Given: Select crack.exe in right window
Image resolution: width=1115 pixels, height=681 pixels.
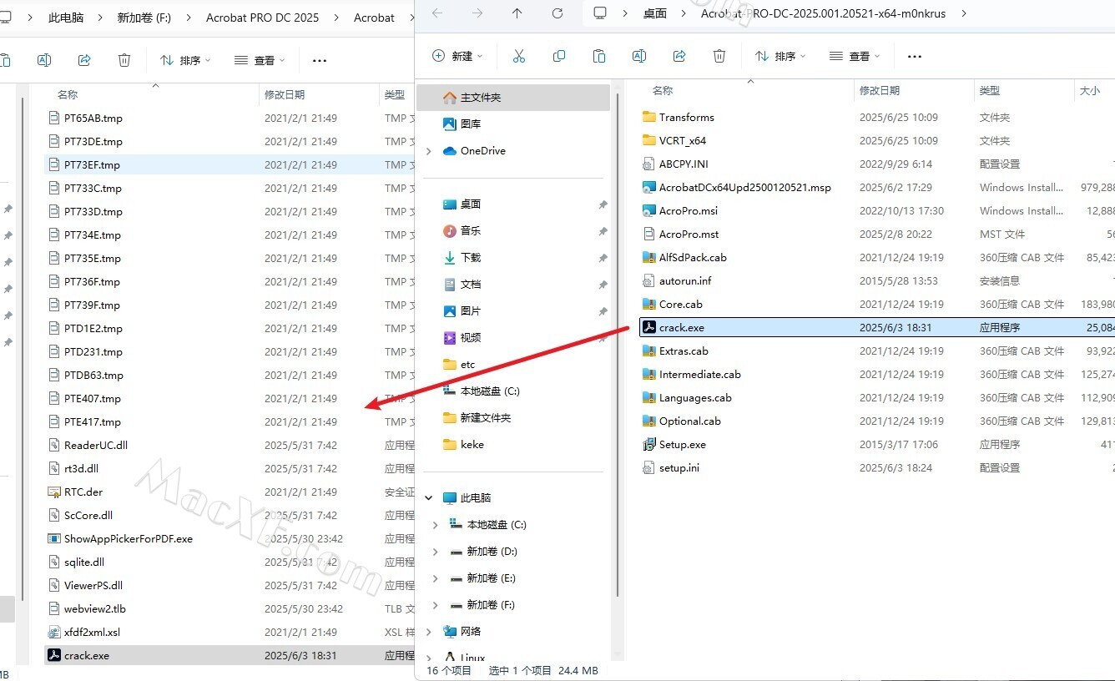Looking at the screenshot, I should [x=875, y=328].
